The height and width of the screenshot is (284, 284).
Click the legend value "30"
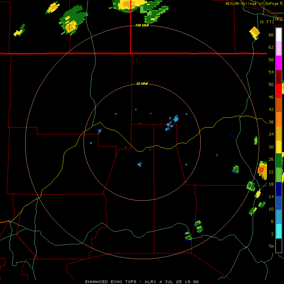271,147
